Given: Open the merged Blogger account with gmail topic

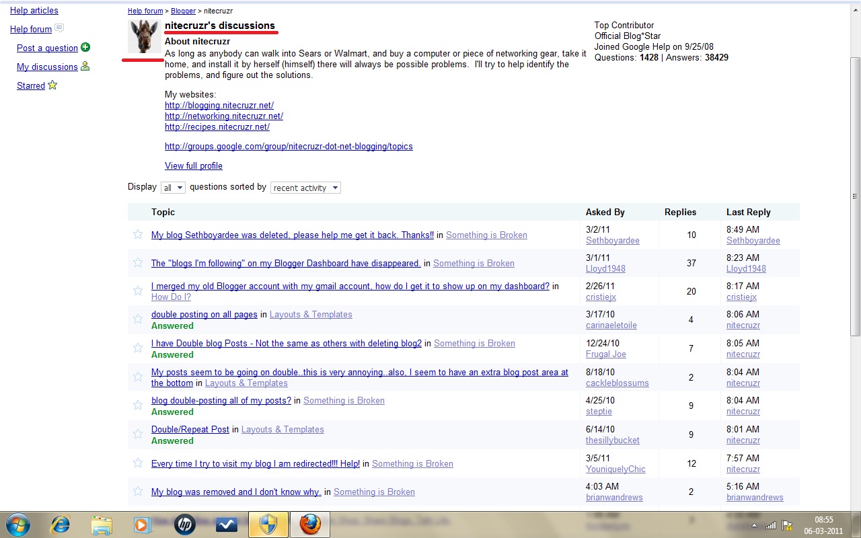Looking at the screenshot, I should click(x=350, y=286).
